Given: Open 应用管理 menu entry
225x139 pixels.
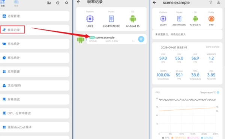Looking at the screenshot, I should [x=34, y=72].
